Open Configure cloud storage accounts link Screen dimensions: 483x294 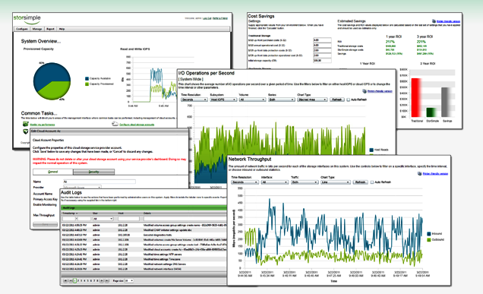137,125
